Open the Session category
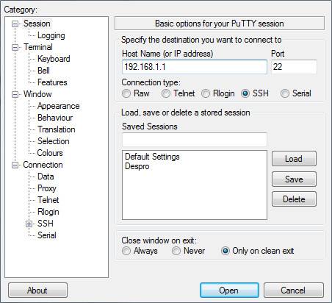332x303 pixels. [37, 24]
